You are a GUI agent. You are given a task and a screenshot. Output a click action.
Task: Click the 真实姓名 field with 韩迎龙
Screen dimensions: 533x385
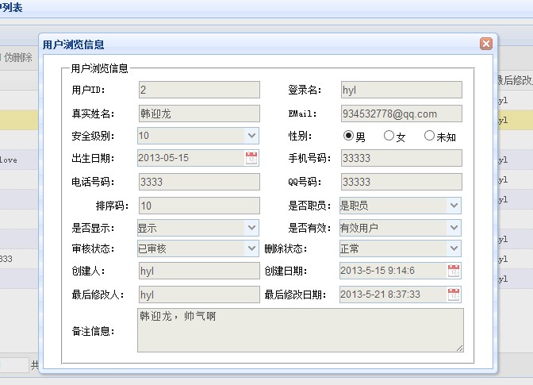point(199,114)
